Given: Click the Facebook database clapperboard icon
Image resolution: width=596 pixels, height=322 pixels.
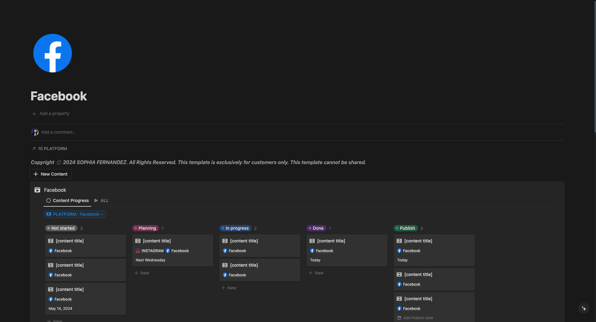Looking at the screenshot, I should click(37, 190).
